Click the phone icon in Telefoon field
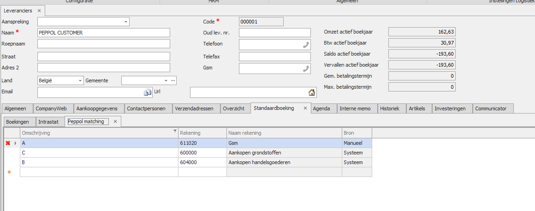Image resolution: width=535 pixels, height=211 pixels. (x=306, y=45)
